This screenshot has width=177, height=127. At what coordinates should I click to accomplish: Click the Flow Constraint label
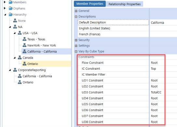pyautogui.click(x=92, y=63)
